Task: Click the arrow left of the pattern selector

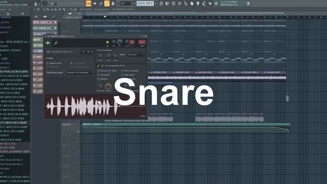Action: [x=135, y=4]
